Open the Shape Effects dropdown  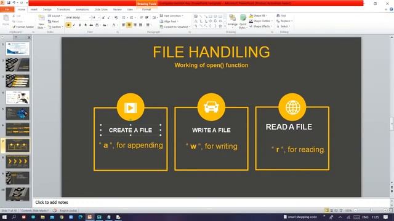pos(261,26)
